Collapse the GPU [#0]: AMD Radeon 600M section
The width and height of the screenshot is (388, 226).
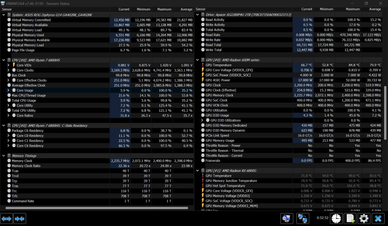(197, 60)
